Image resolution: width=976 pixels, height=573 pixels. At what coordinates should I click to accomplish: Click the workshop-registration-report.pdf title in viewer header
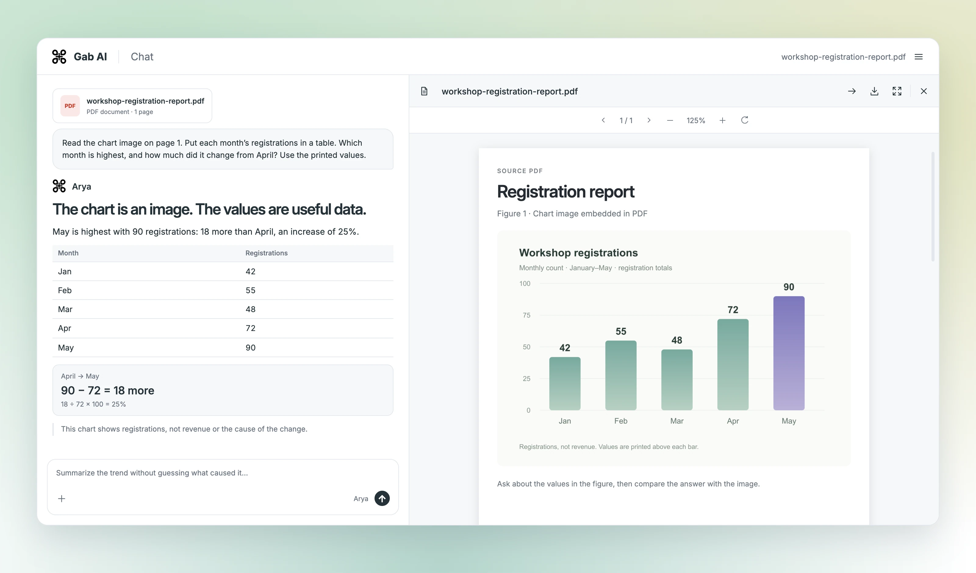click(509, 91)
